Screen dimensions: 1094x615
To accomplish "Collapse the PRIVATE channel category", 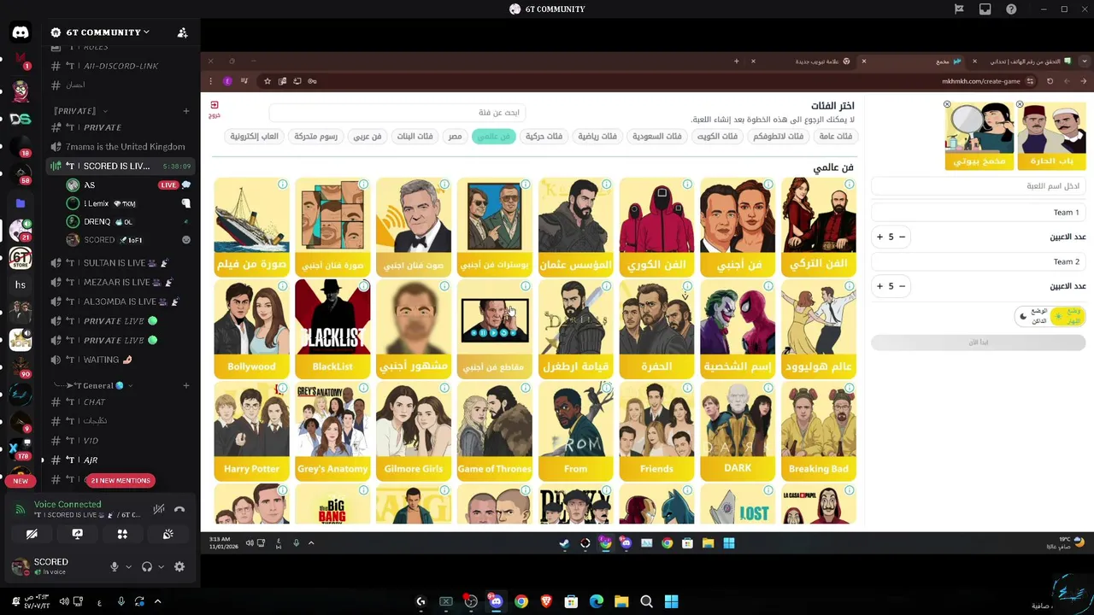I will tap(80, 111).
